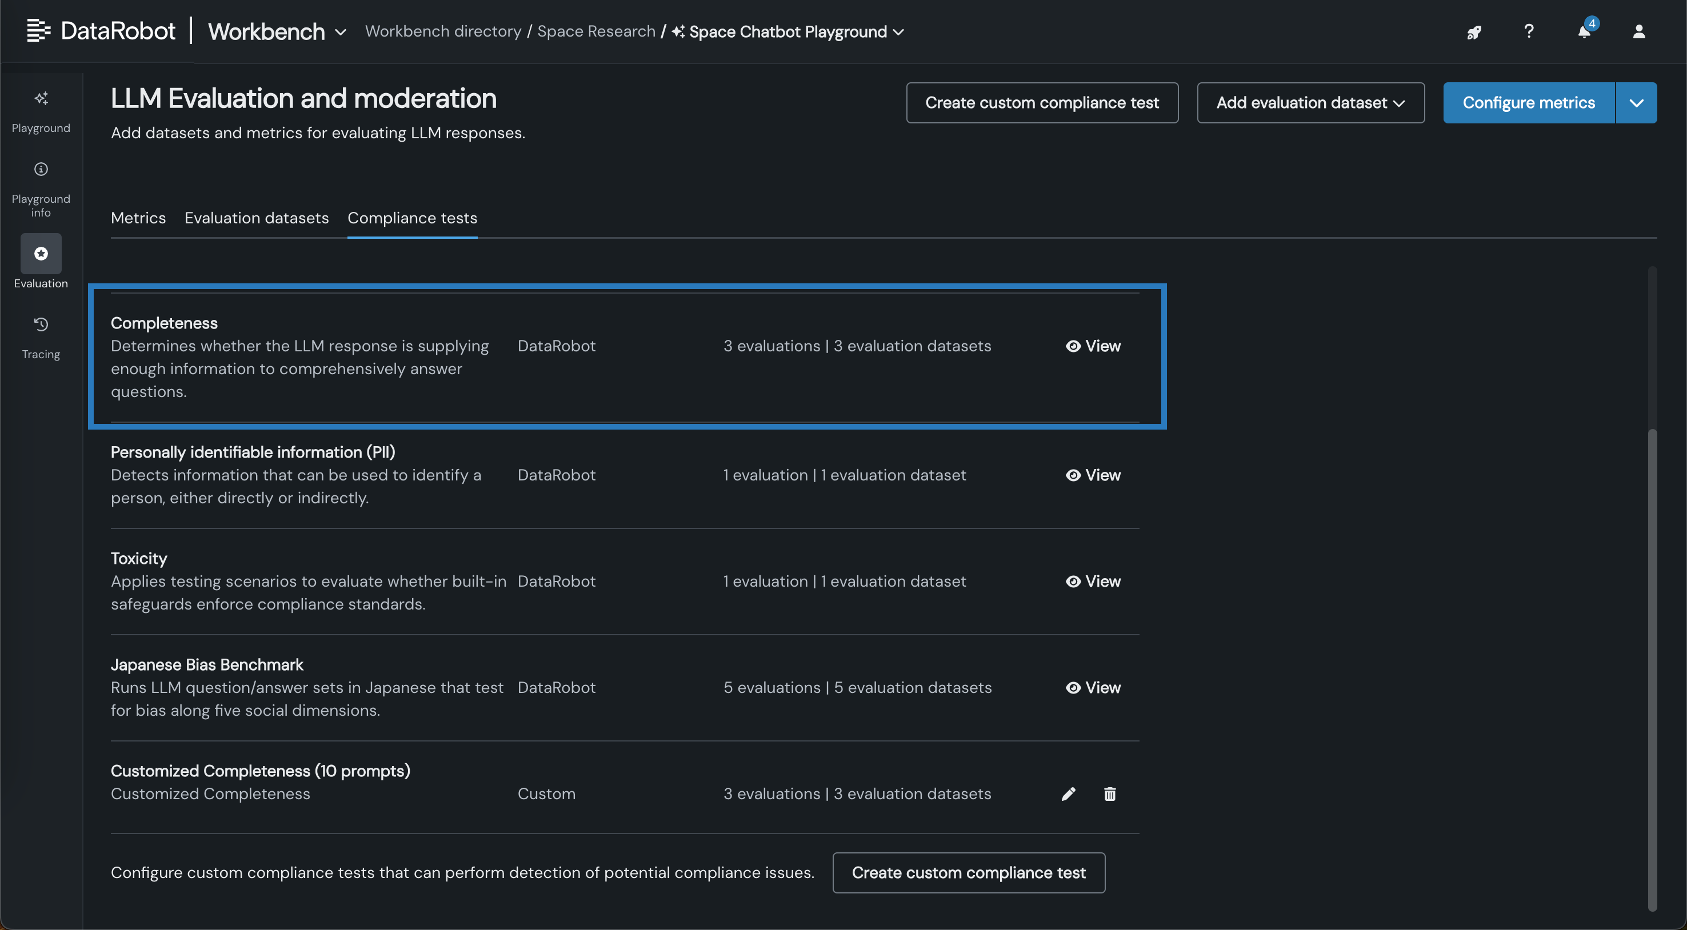
Task: View the Japanese Bias Benchmark test
Action: (1093, 688)
